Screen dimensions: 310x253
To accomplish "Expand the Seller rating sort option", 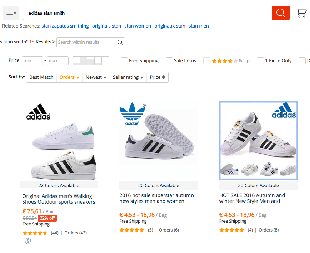I will 128,77.
